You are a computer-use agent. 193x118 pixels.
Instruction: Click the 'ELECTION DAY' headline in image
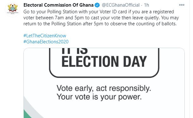[104, 61]
